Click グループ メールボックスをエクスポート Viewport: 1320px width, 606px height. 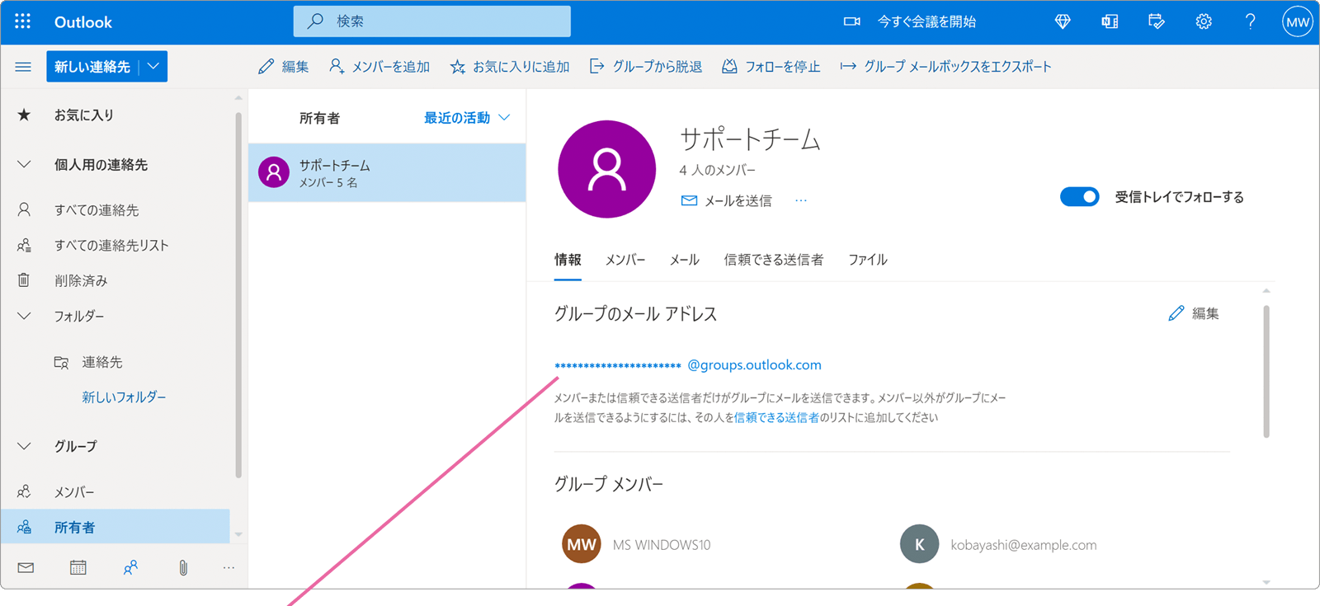coord(945,67)
